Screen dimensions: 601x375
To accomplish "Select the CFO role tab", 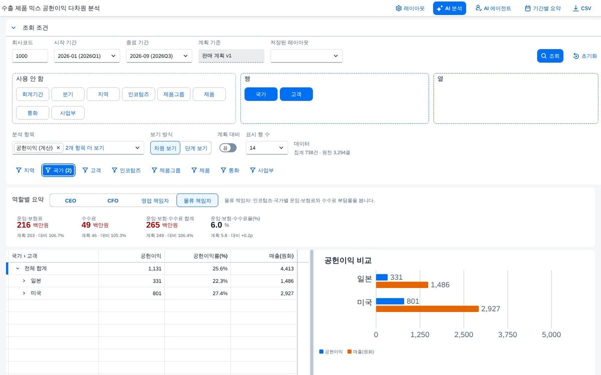I will pos(113,200).
